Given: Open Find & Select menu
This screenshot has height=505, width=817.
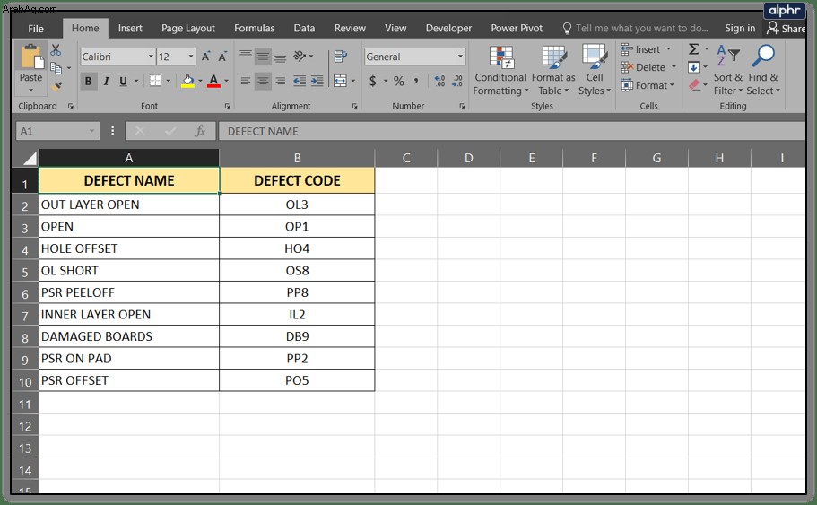Looking at the screenshot, I should point(763,71).
